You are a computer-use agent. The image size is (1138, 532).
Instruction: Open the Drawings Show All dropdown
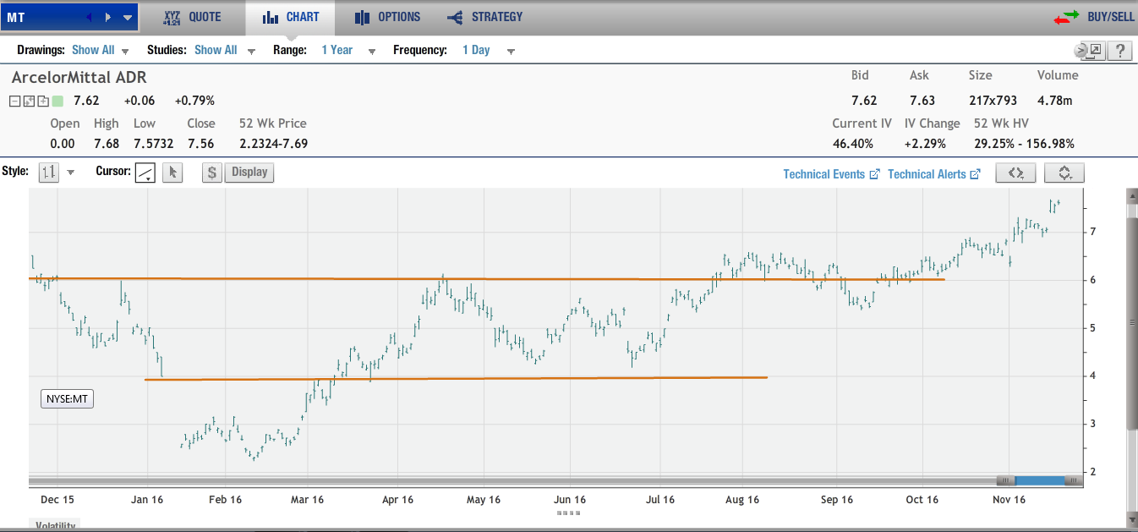101,50
